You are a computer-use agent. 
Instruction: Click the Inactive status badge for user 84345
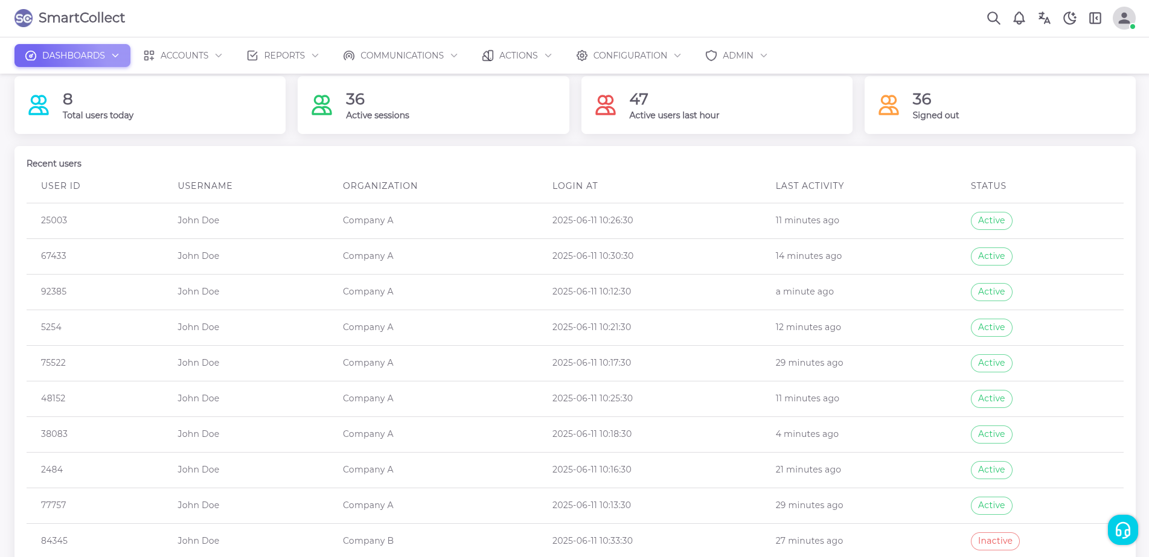click(994, 541)
